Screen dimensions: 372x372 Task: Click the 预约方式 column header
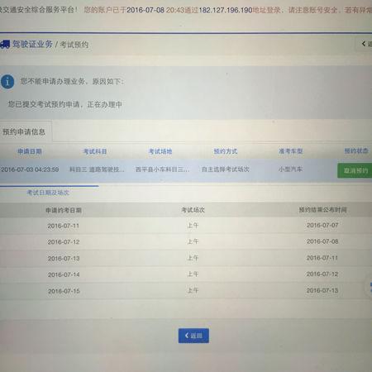(226, 151)
